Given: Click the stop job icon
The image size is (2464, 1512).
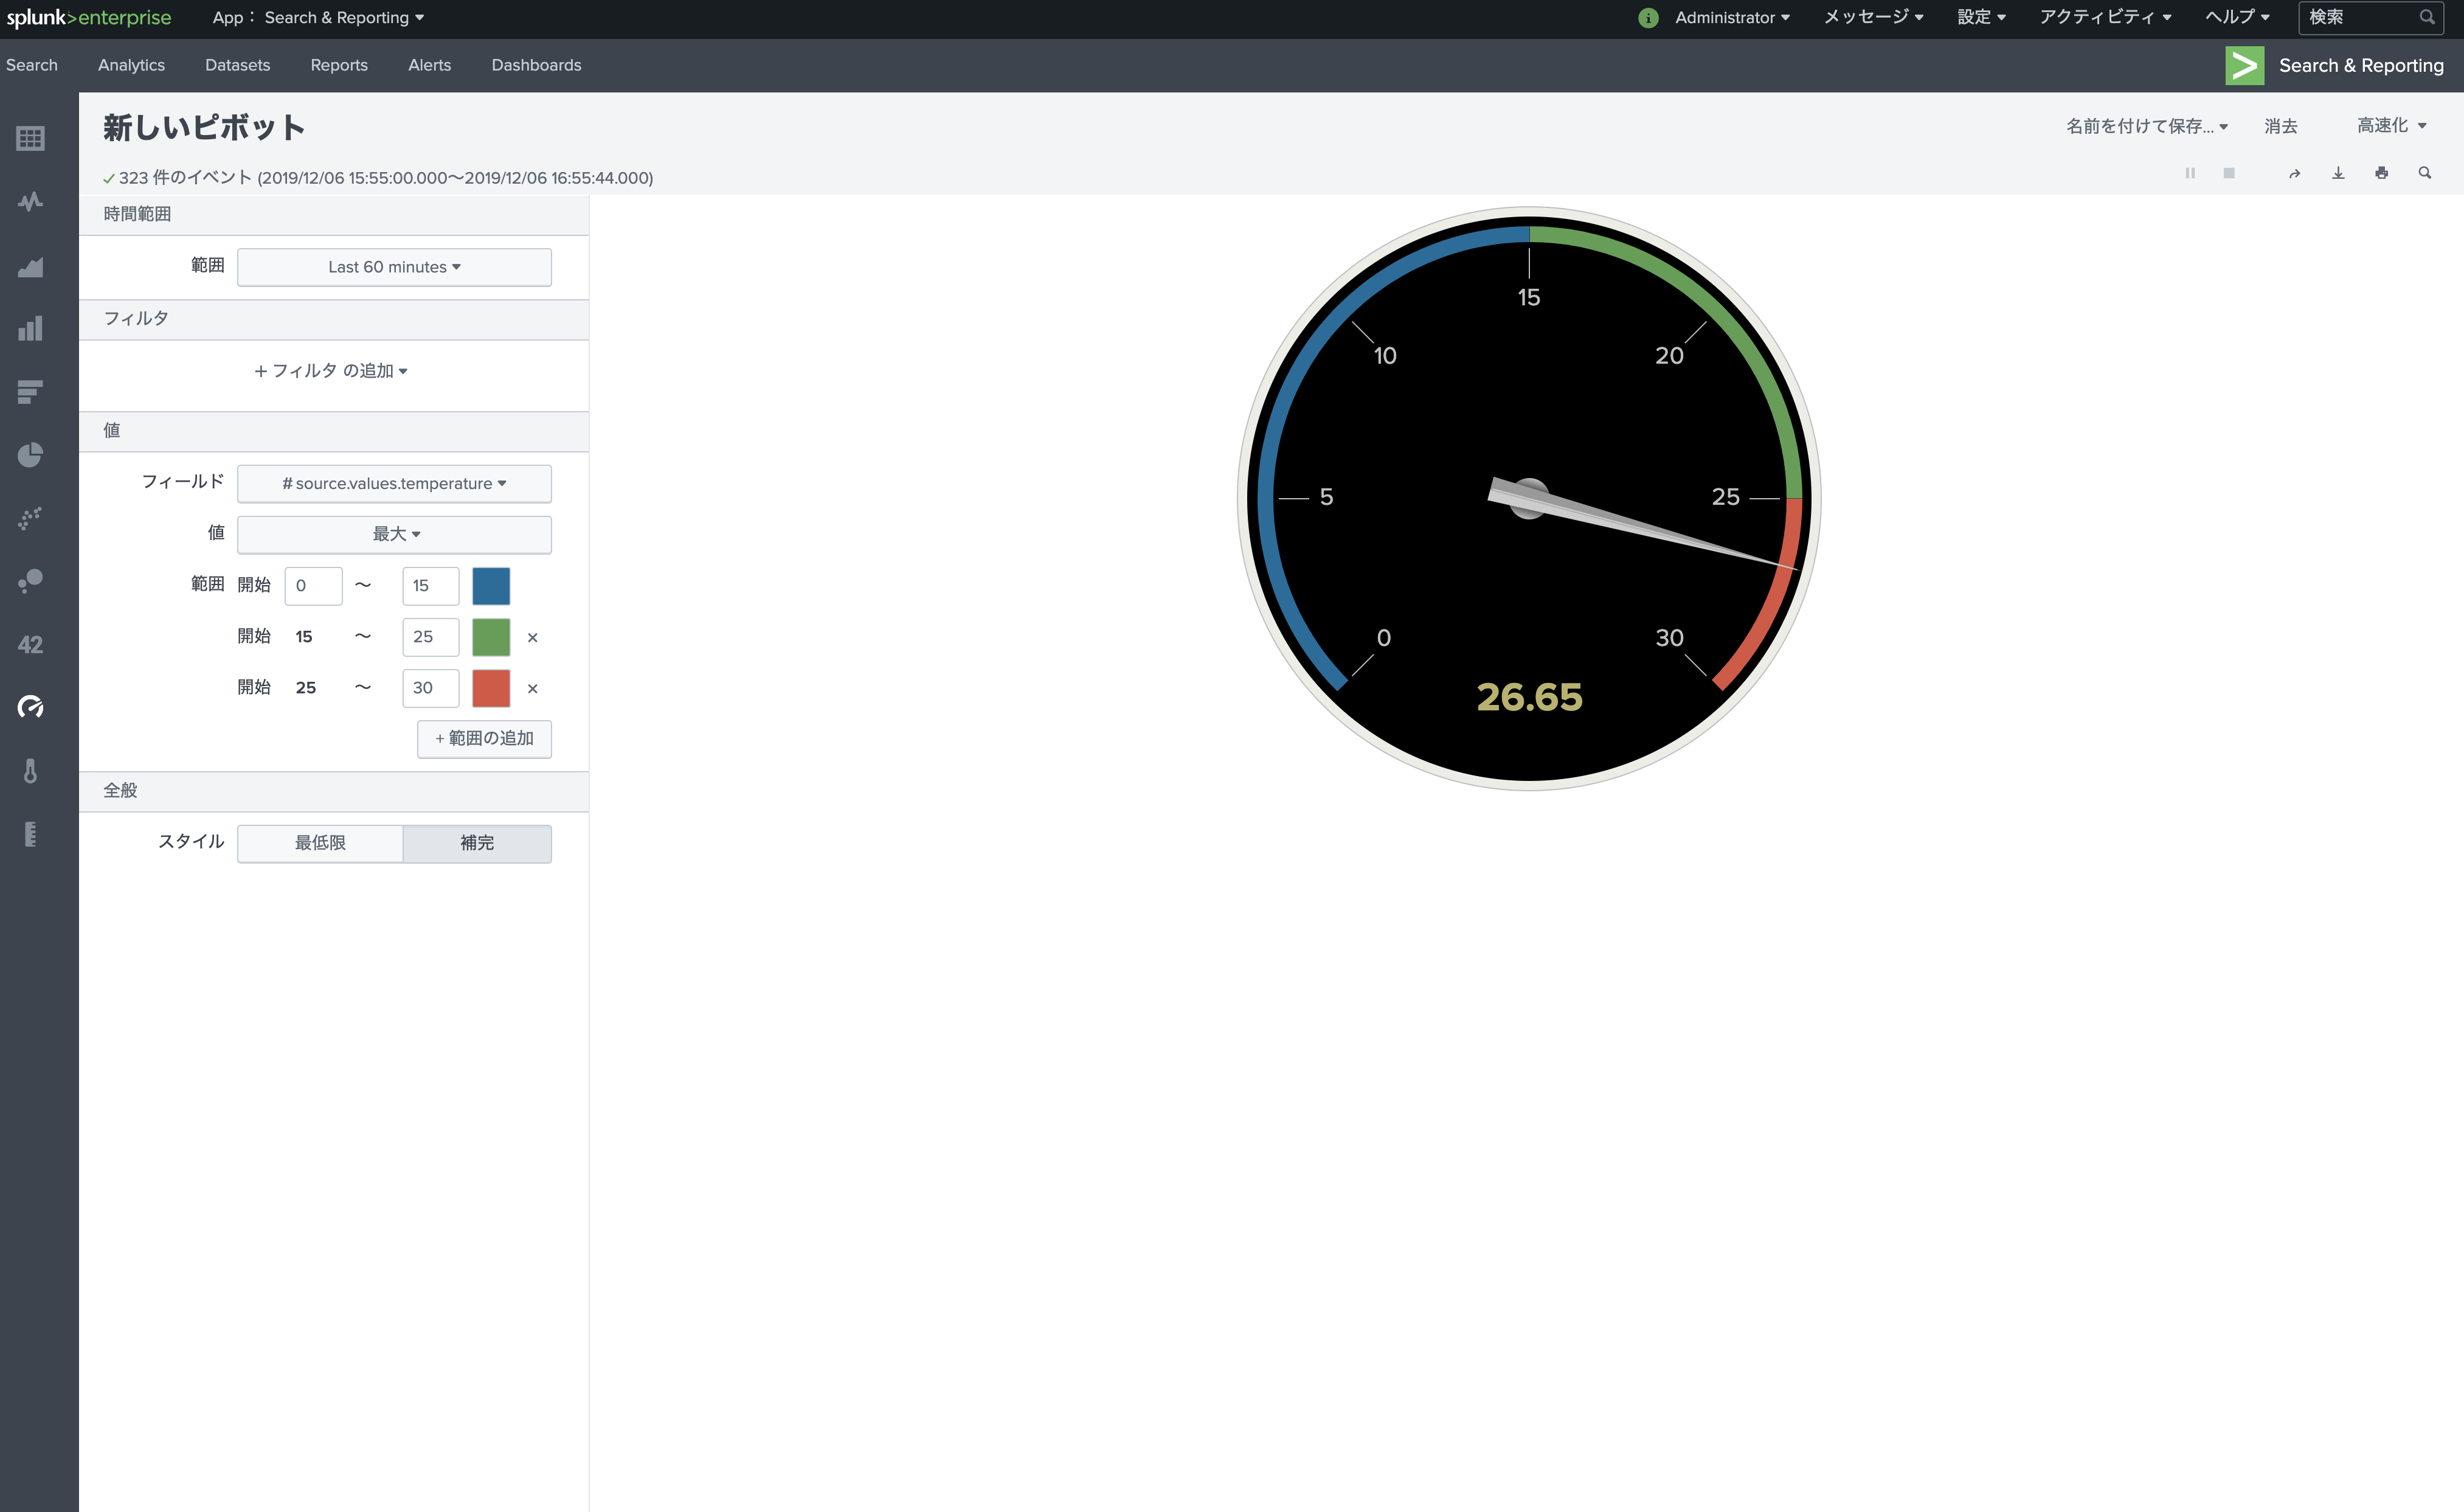Looking at the screenshot, I should (2229, 173).
